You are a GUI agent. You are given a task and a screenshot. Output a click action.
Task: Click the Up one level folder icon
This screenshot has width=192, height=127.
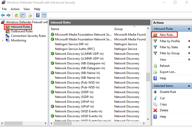coord(16,15)
